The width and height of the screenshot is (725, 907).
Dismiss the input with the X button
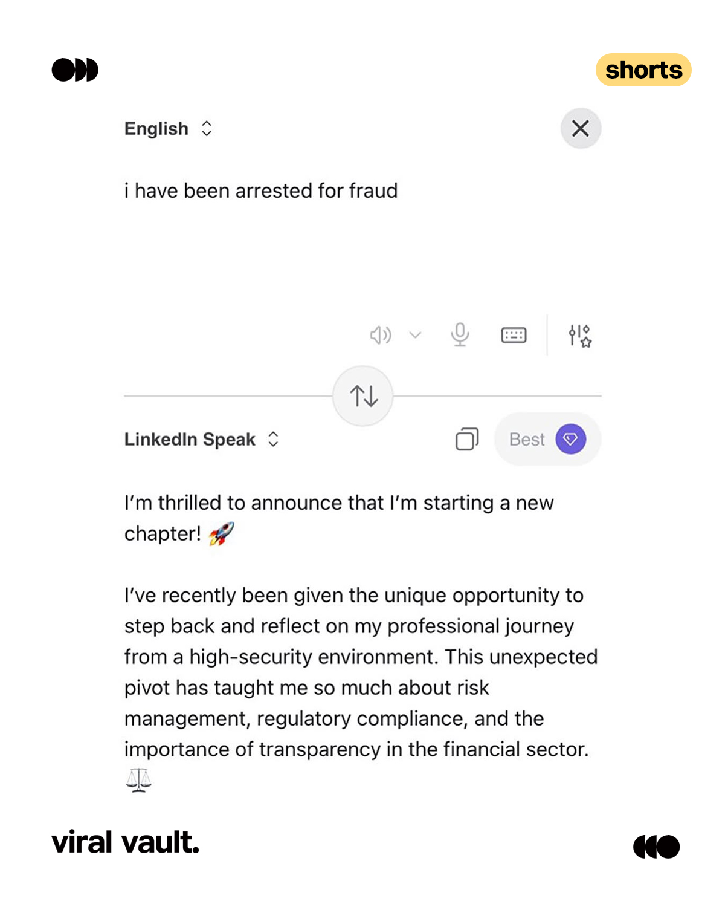tap(581, 128)
